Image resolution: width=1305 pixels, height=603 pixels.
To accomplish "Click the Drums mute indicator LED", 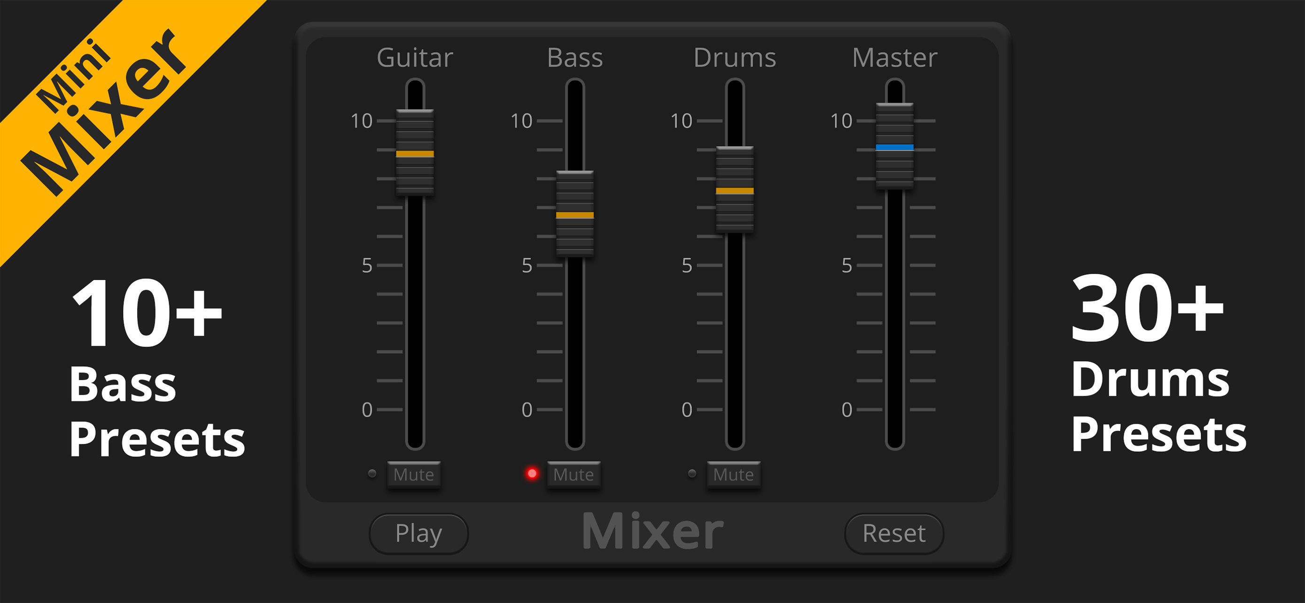I will [x=692, y=473].
